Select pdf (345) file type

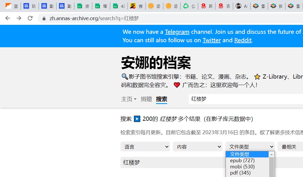[247, 173]
